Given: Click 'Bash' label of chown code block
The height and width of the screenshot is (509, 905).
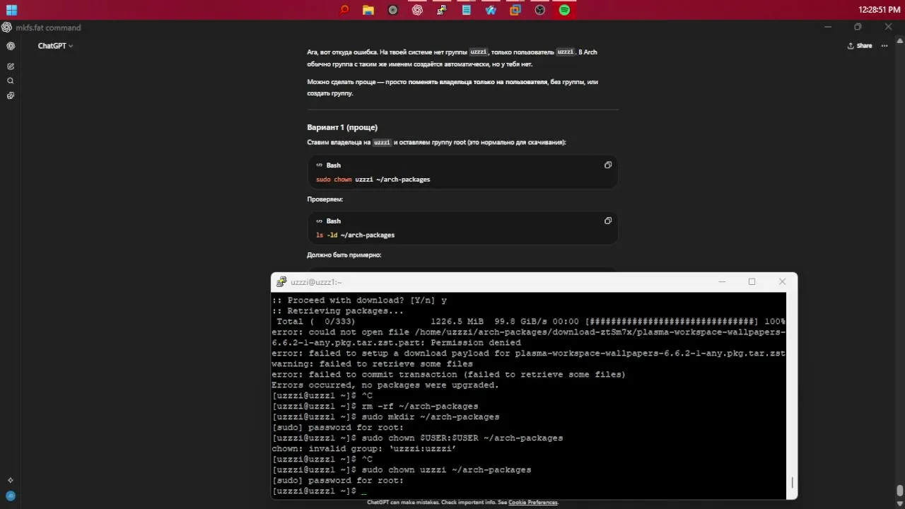Looking at the screenshot, I should pos(333,165).
